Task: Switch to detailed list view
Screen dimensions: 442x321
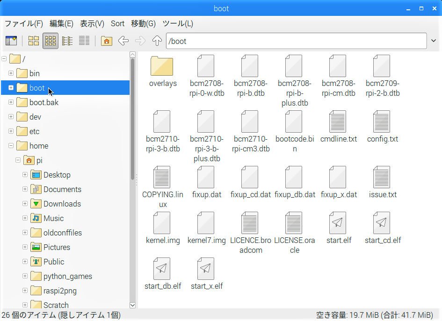Action: (84, 41)
